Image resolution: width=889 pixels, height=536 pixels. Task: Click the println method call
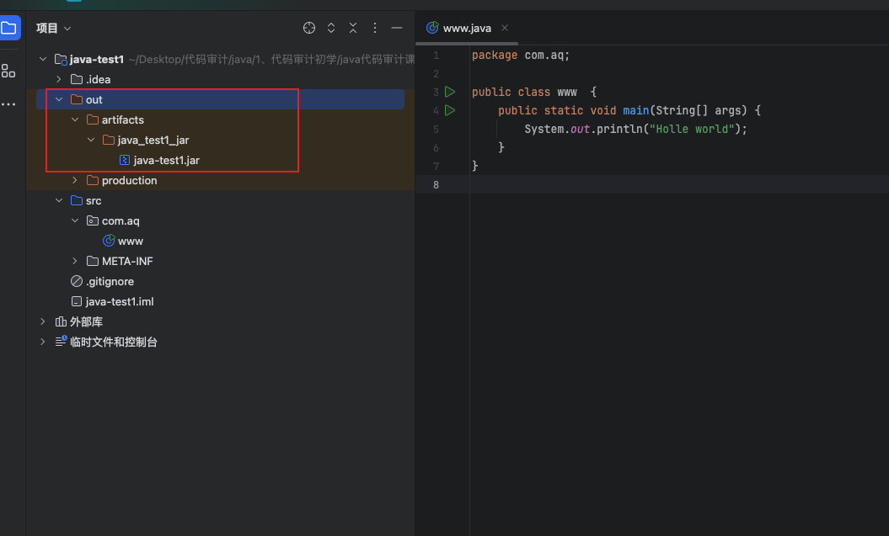click(x=619, y=129)
